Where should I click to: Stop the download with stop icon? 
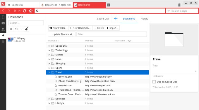pos(11,29)
